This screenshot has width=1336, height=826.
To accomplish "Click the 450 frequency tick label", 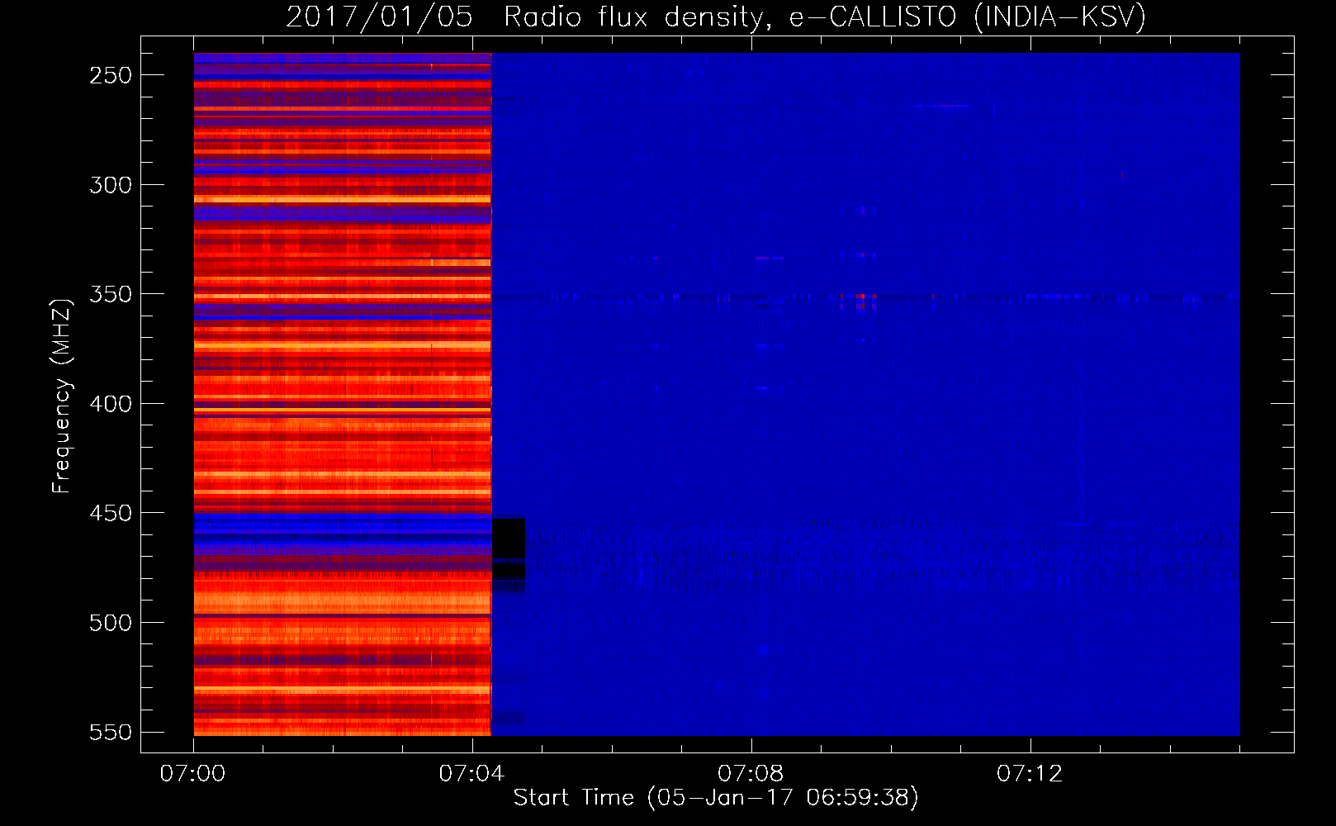I will 111,513.
